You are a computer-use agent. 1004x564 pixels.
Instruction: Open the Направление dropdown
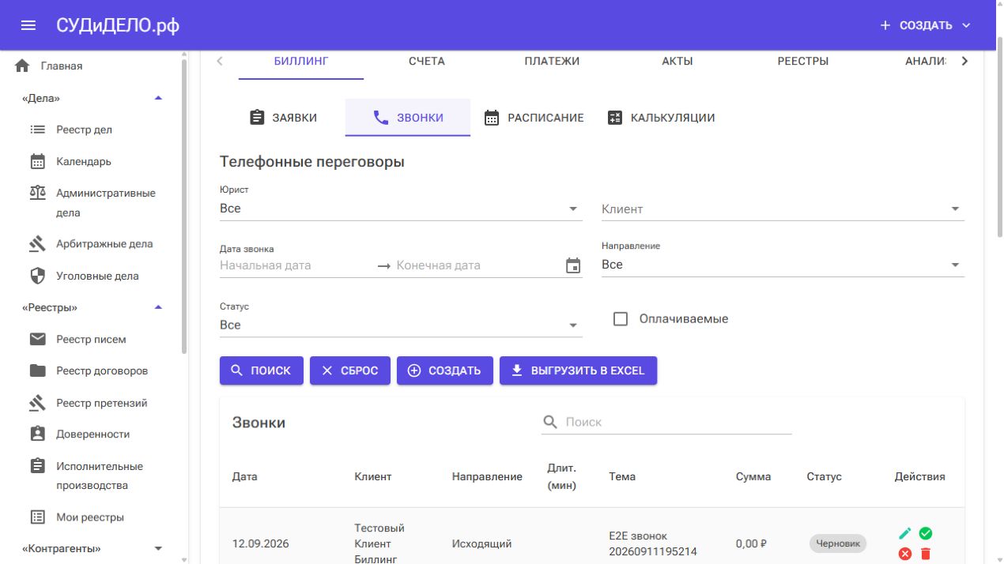click(x=783, y=265)
